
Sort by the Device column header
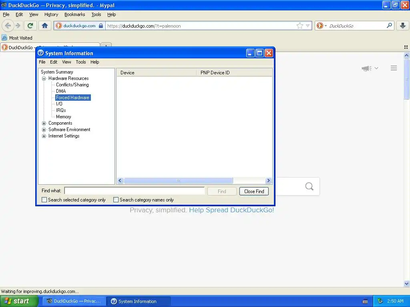(156, 73)
